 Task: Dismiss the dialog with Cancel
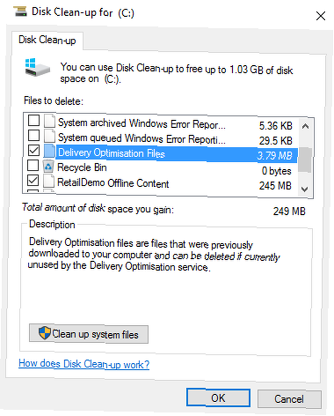(x=289, y=399)
